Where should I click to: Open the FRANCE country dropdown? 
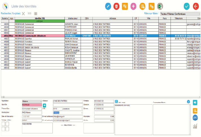click(68, 113)
